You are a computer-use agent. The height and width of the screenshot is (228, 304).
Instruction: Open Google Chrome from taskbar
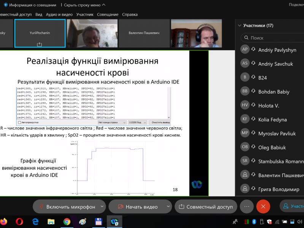coord(67,221)
